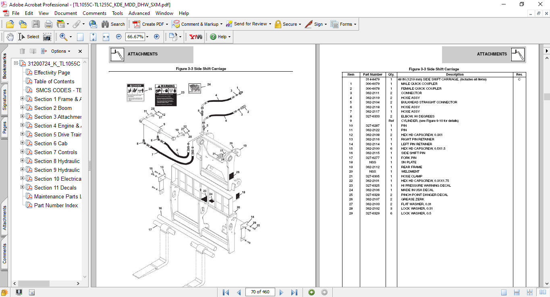Click the Zoom Out minus button

(119, 37)
